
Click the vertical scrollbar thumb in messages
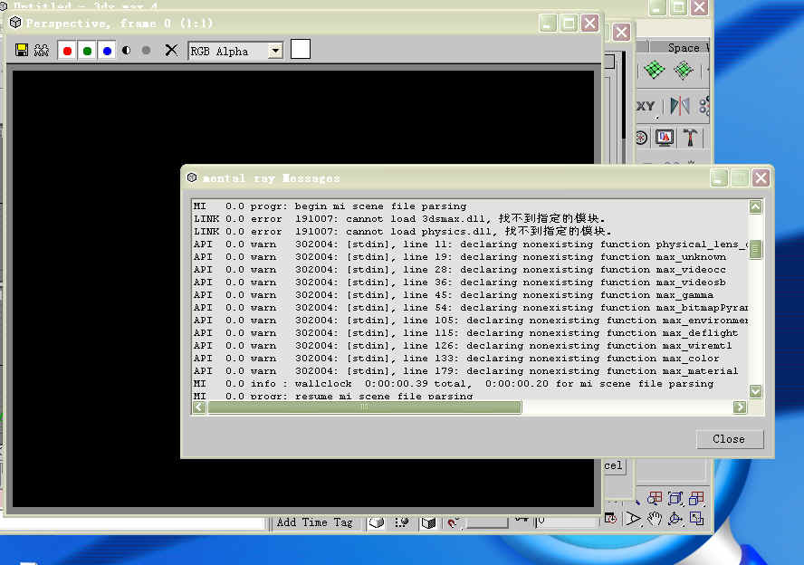755,249
